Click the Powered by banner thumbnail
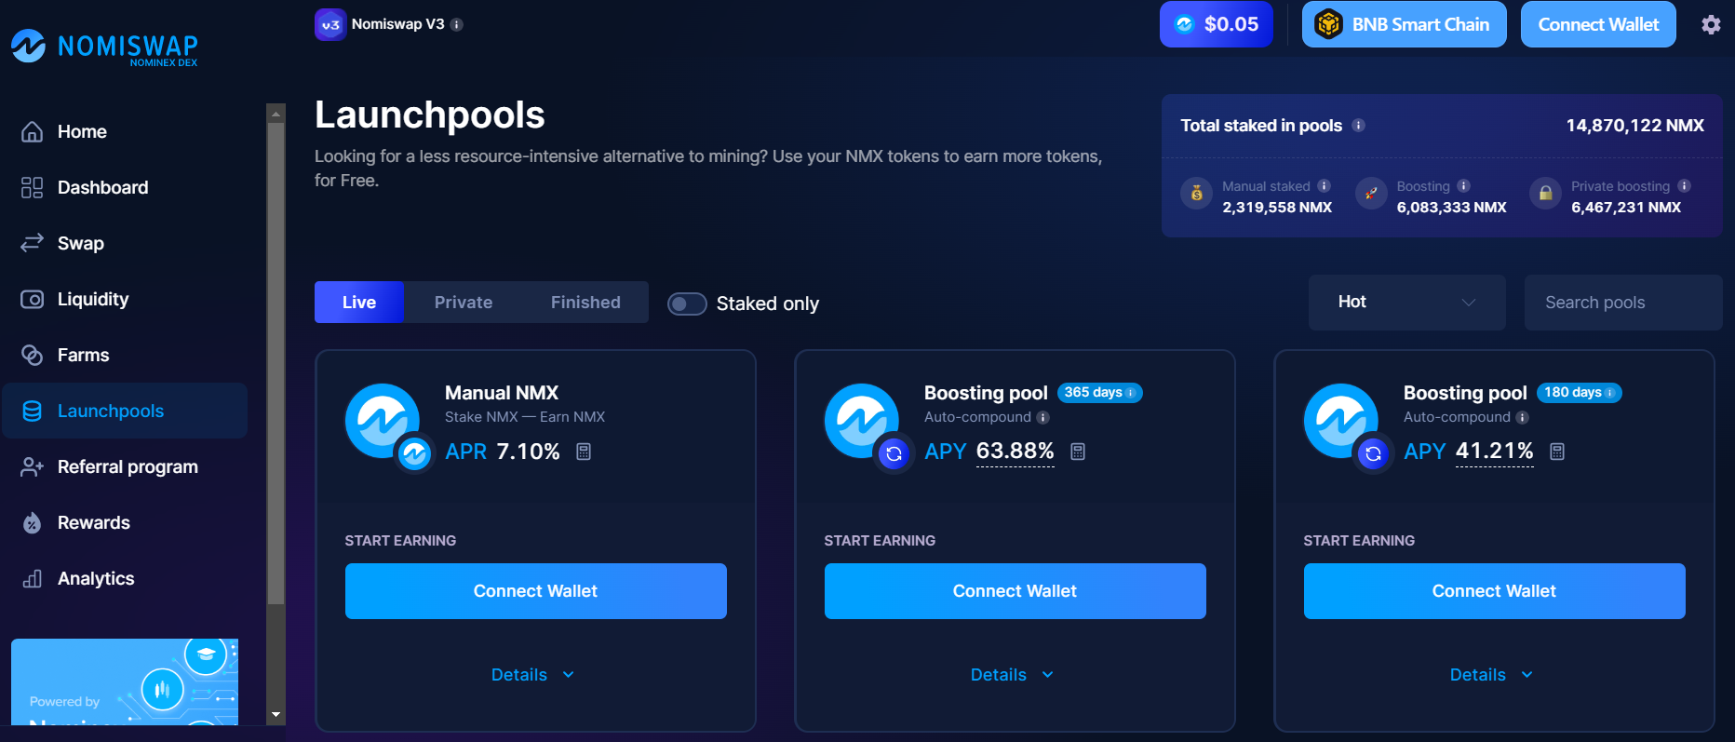 (x=125, y=681)
